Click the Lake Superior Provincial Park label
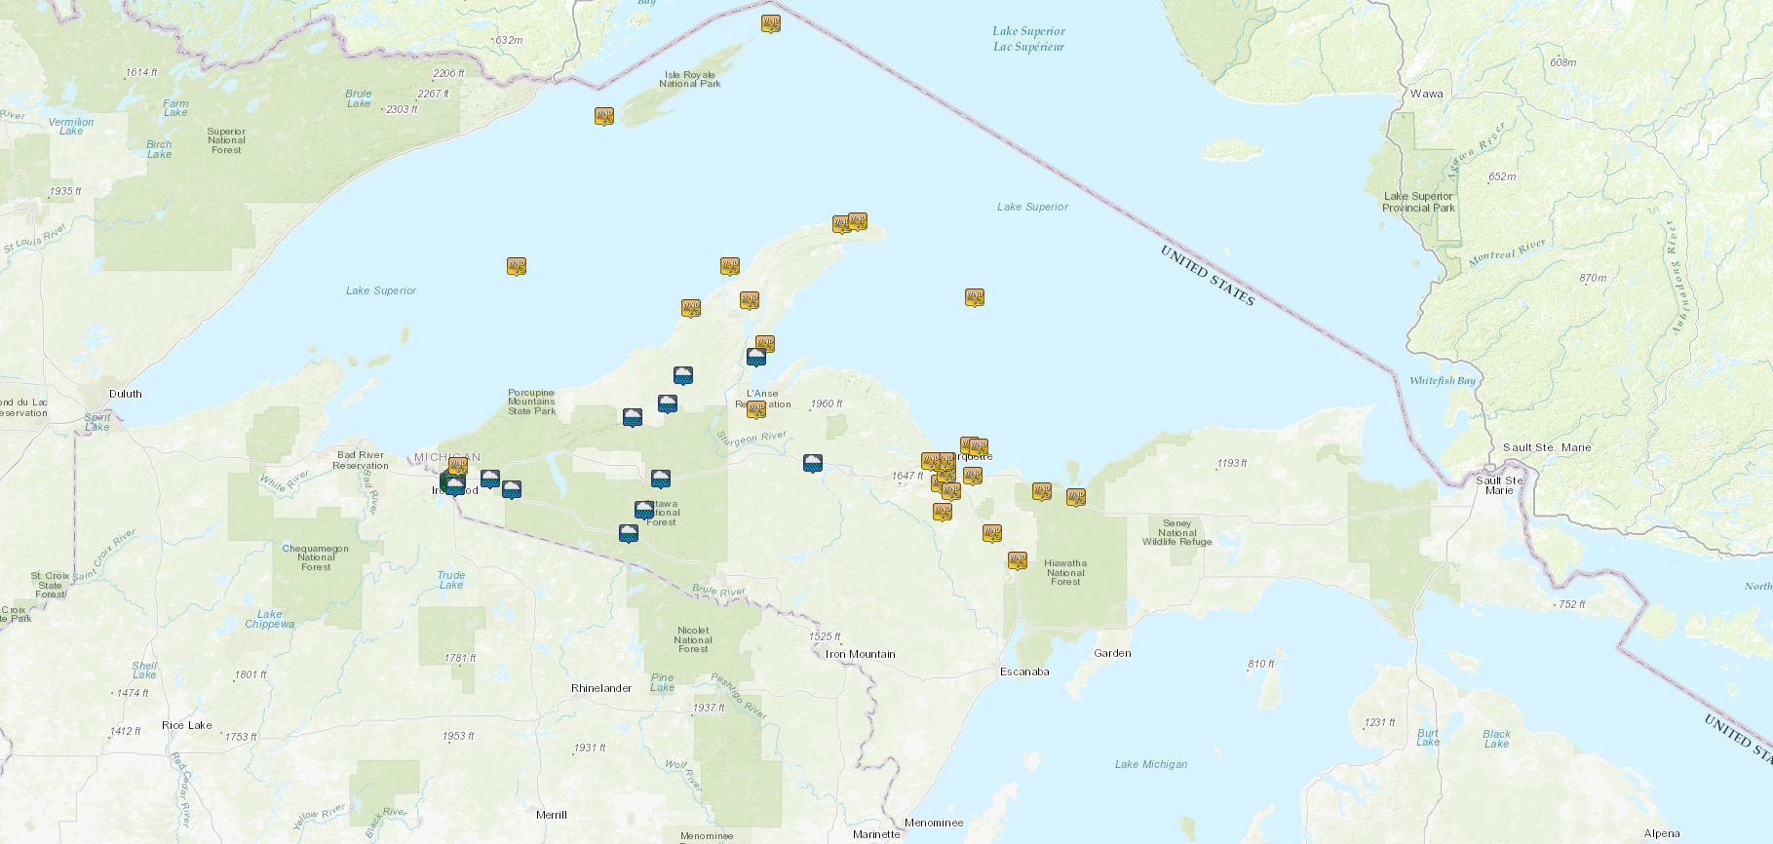 1418,202
